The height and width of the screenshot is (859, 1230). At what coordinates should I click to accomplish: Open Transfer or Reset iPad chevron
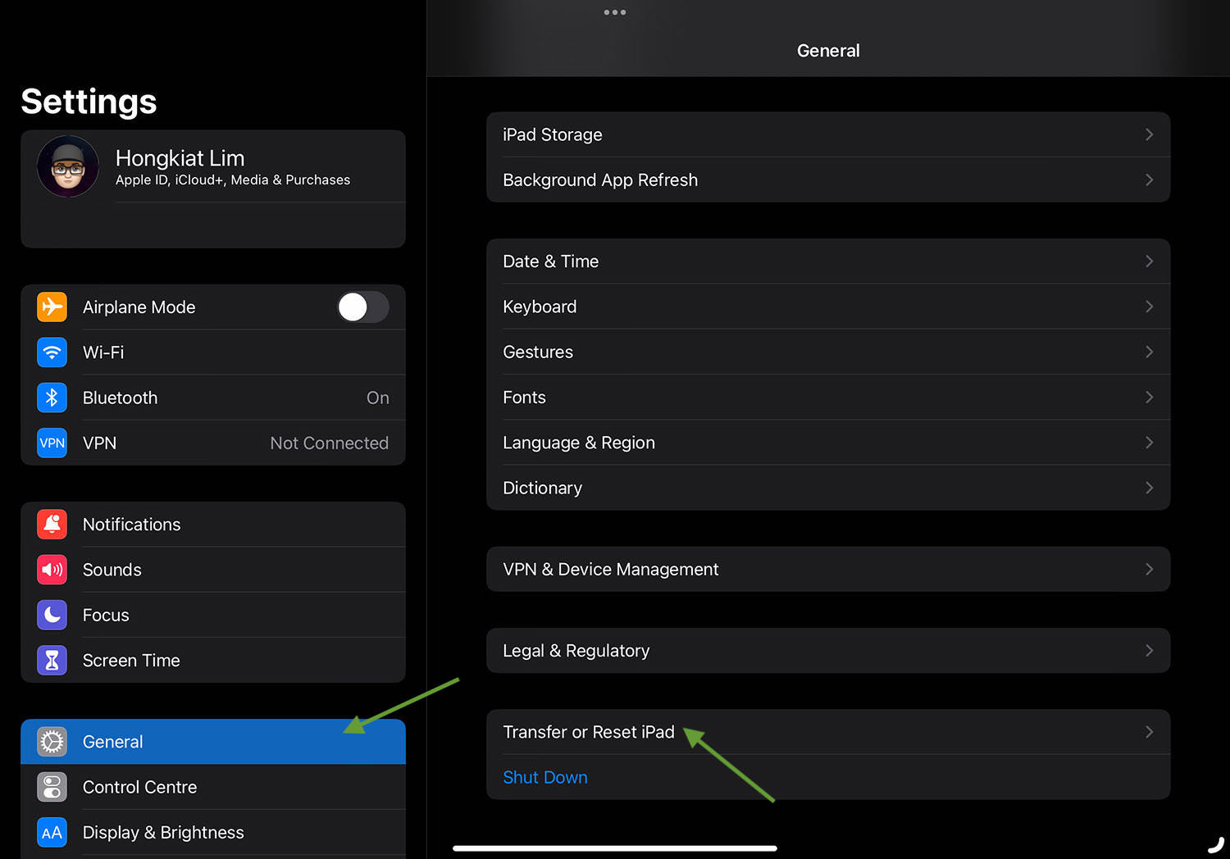coord(1149,732)
